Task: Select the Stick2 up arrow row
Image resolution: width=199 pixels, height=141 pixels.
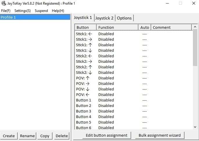Action: [x=134, y=67]
